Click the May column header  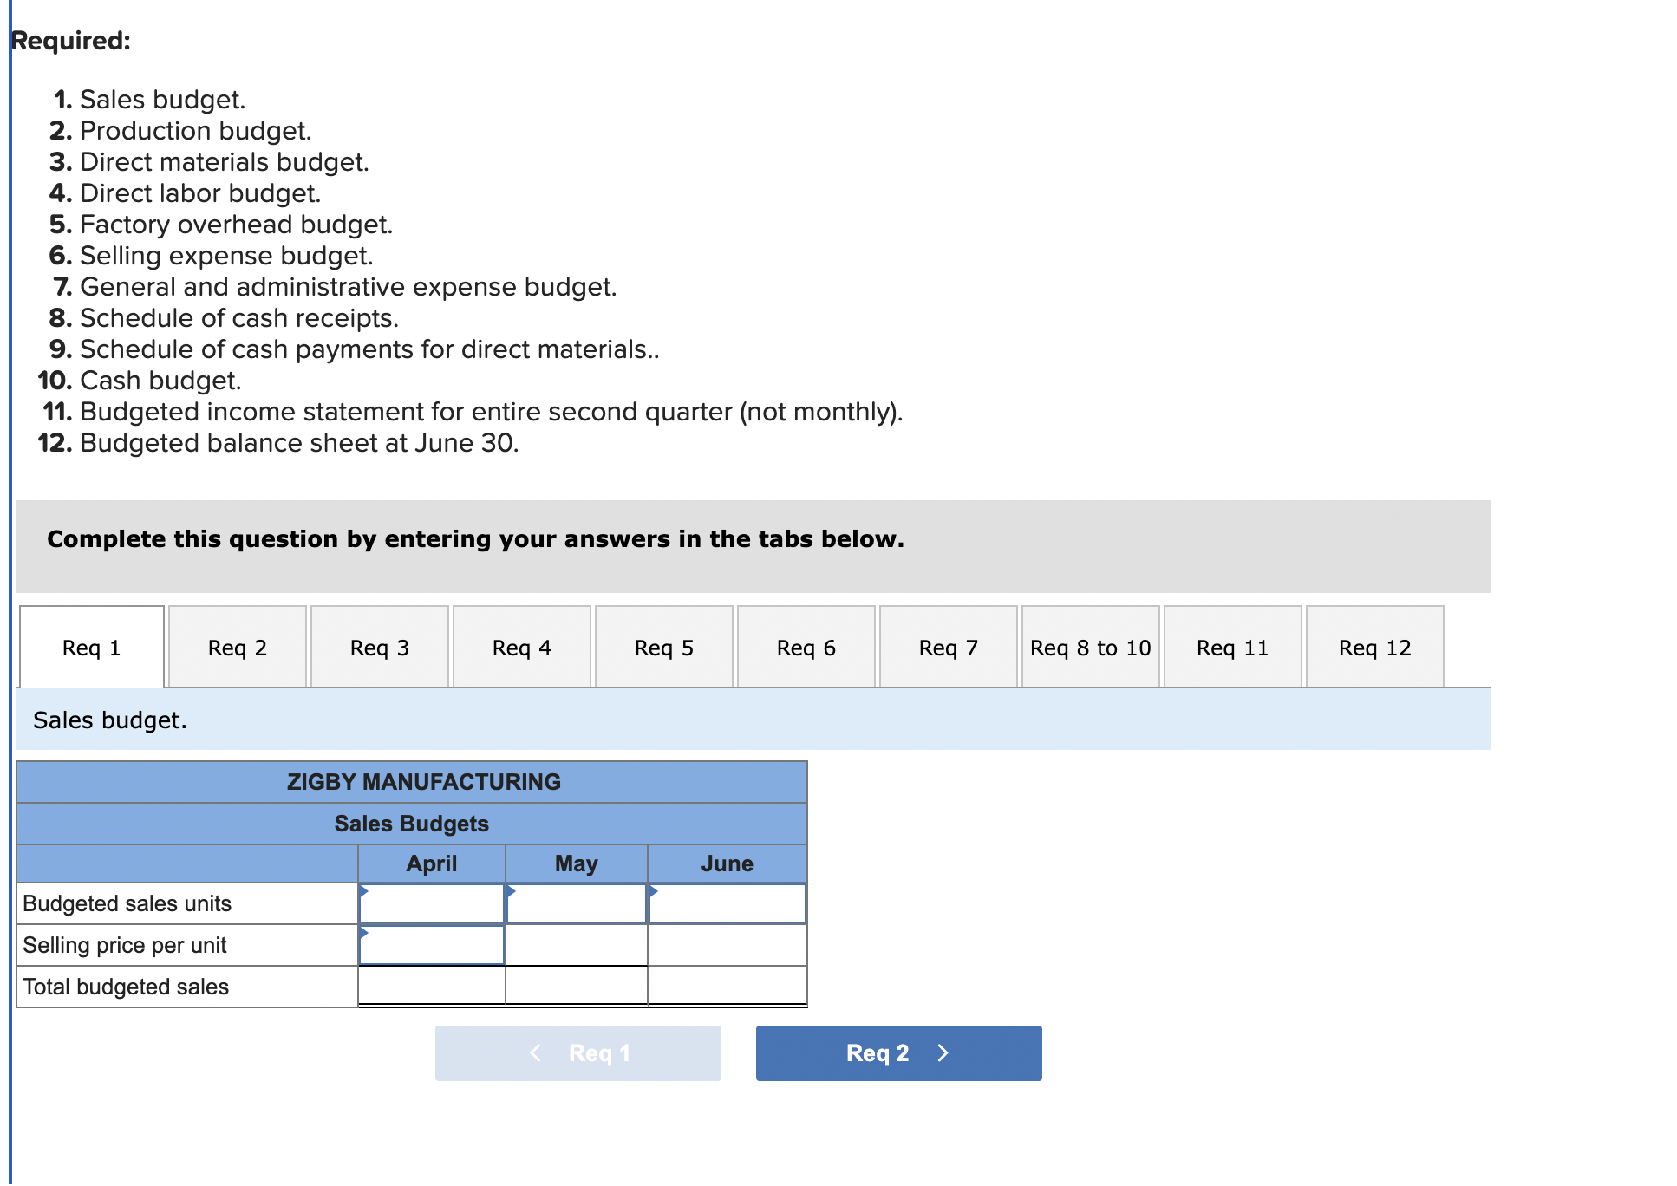click(576, 863)
